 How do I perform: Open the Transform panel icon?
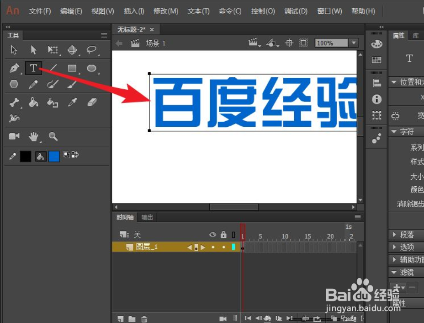point(376,115)
